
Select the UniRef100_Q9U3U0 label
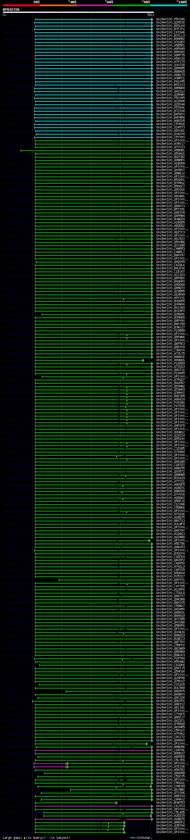tap(170, 190)
